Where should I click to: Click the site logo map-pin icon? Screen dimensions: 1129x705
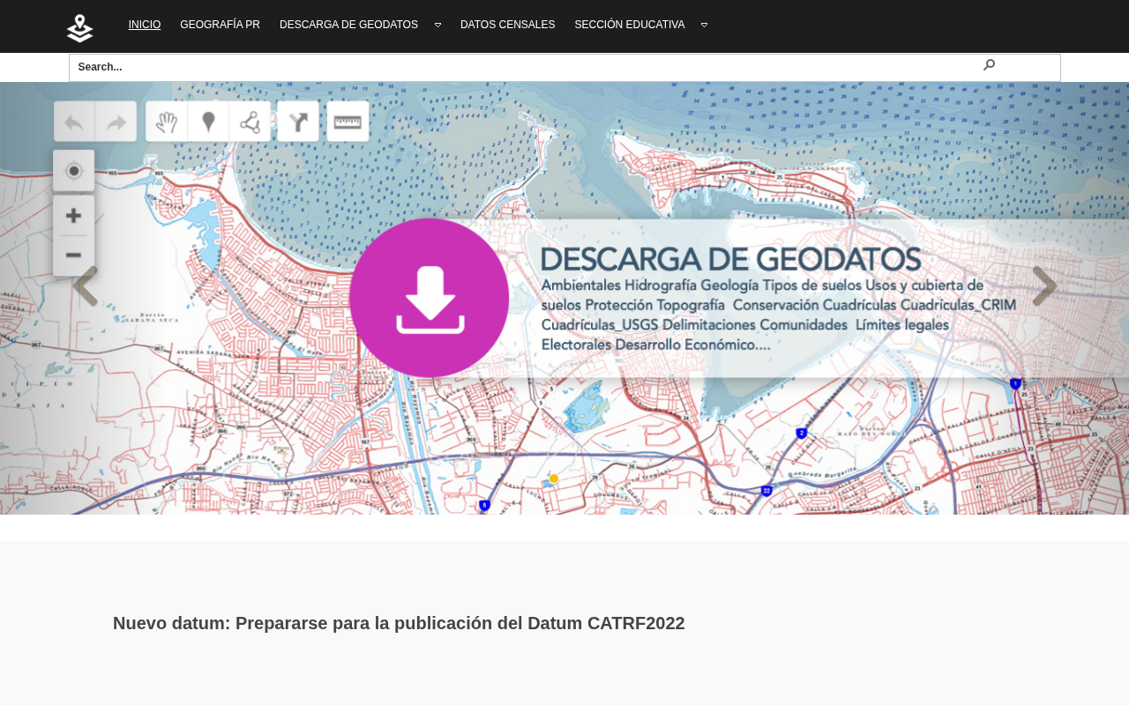click(x=79, y=28)
